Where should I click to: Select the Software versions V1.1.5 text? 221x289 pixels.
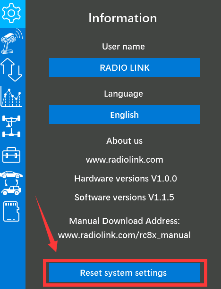pyautogui.click(x=124, y=197)
